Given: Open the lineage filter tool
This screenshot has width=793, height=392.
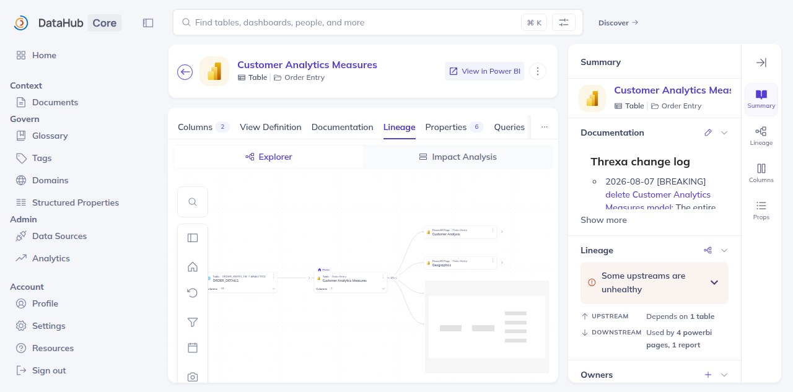Looking at the screenshot, I should click(x=193, y=322).
